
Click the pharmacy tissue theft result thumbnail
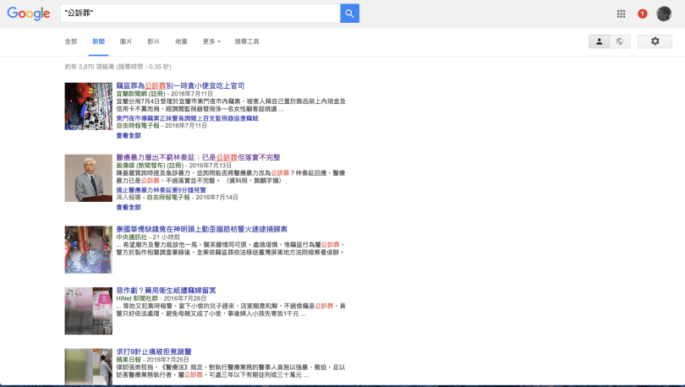(88, 311)
